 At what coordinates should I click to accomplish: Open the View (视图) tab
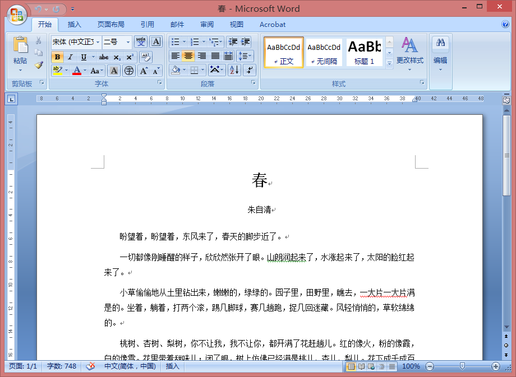(x=236, y=24)
